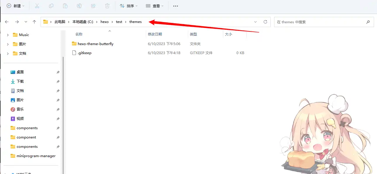
Task: Open the ... (see more) menu
Action: pyautogui.click(x=175, y=6)
